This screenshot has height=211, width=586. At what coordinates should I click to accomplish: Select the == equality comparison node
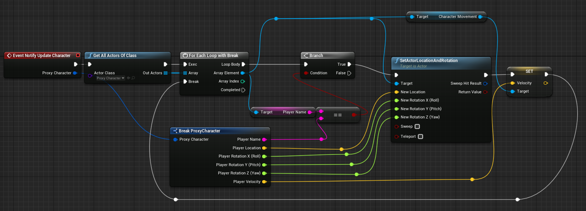pyautogui.click(x=338, y=115)
